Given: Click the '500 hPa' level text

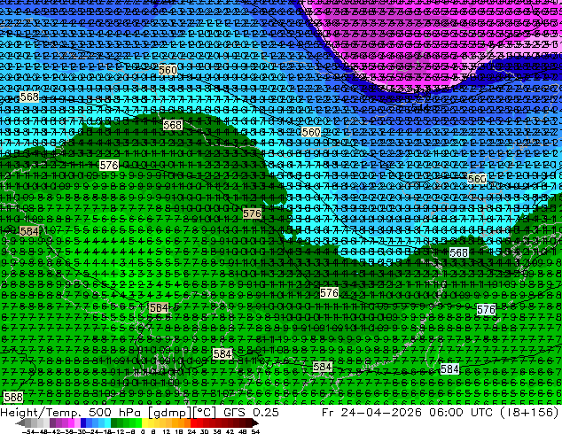Looking at the screenshot, I should [116, 412].
